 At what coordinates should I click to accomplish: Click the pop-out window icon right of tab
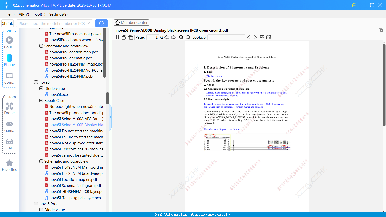click(x=381, y=30)
